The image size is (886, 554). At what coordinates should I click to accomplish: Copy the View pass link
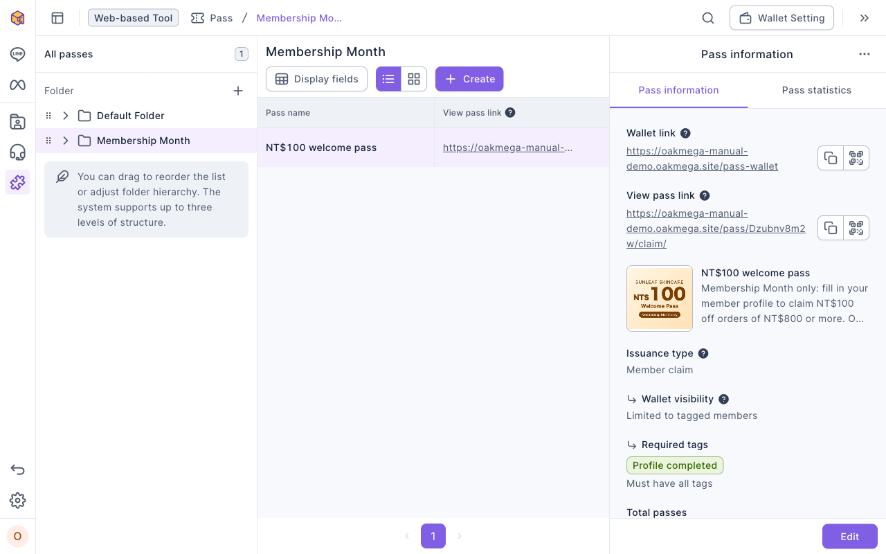pyautogui.click(x=831, y=228)
